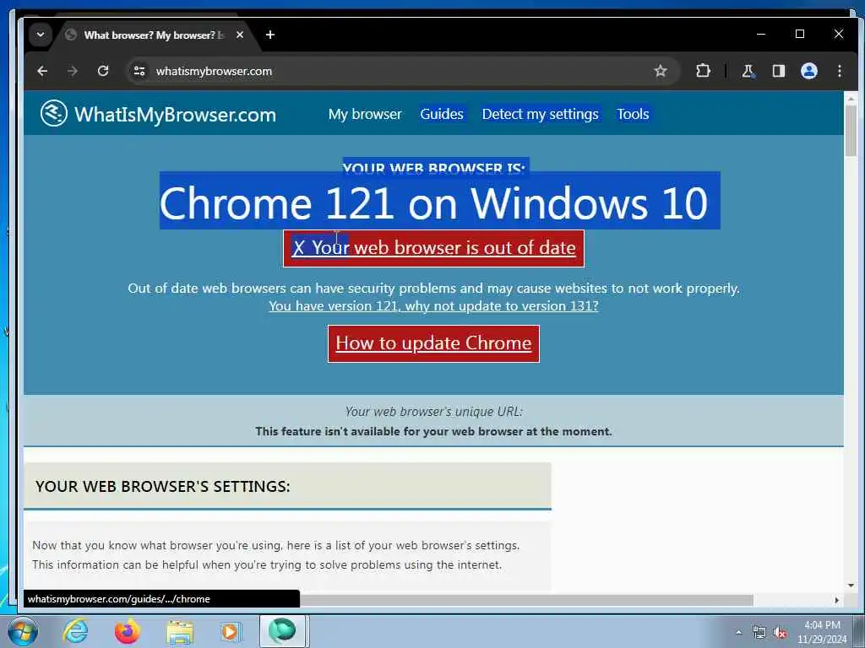Click the vertical scrollbar thumb

point(851,130)
